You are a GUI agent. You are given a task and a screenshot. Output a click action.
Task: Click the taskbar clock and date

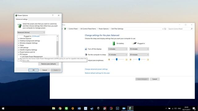[186, 109]
